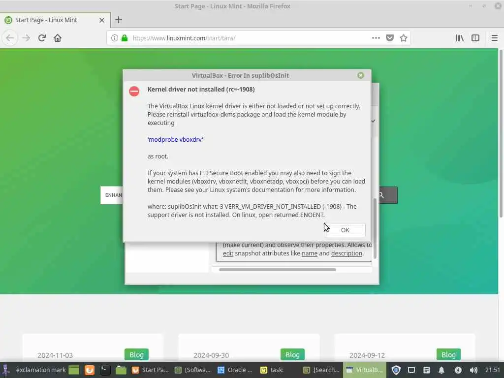
Task: Switch to 'VirtualB...' taskbar window
Action: coord(364,370)
